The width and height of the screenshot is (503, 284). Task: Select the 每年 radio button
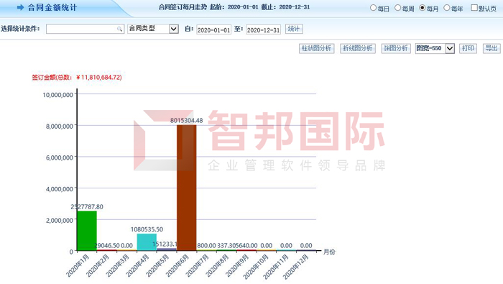446,8
